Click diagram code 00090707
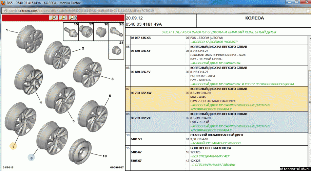 coord(117,167)
